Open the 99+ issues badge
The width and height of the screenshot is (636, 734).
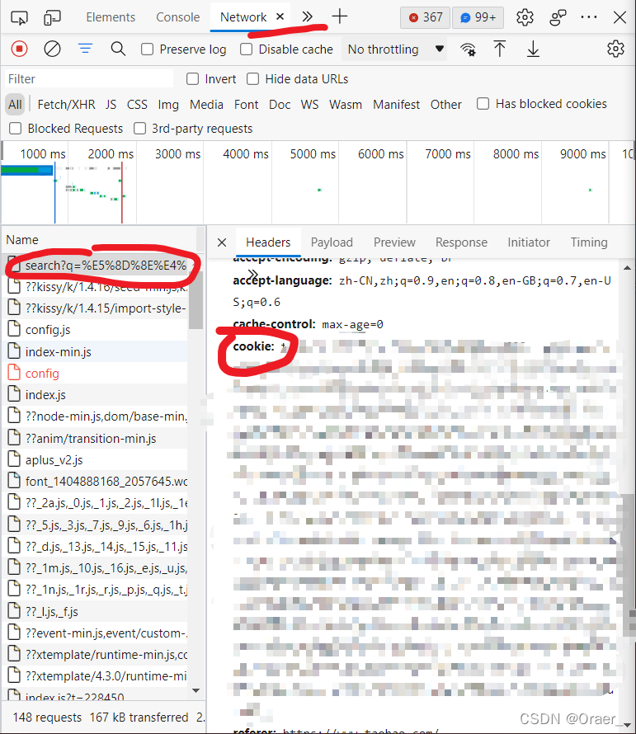(478, 18)
